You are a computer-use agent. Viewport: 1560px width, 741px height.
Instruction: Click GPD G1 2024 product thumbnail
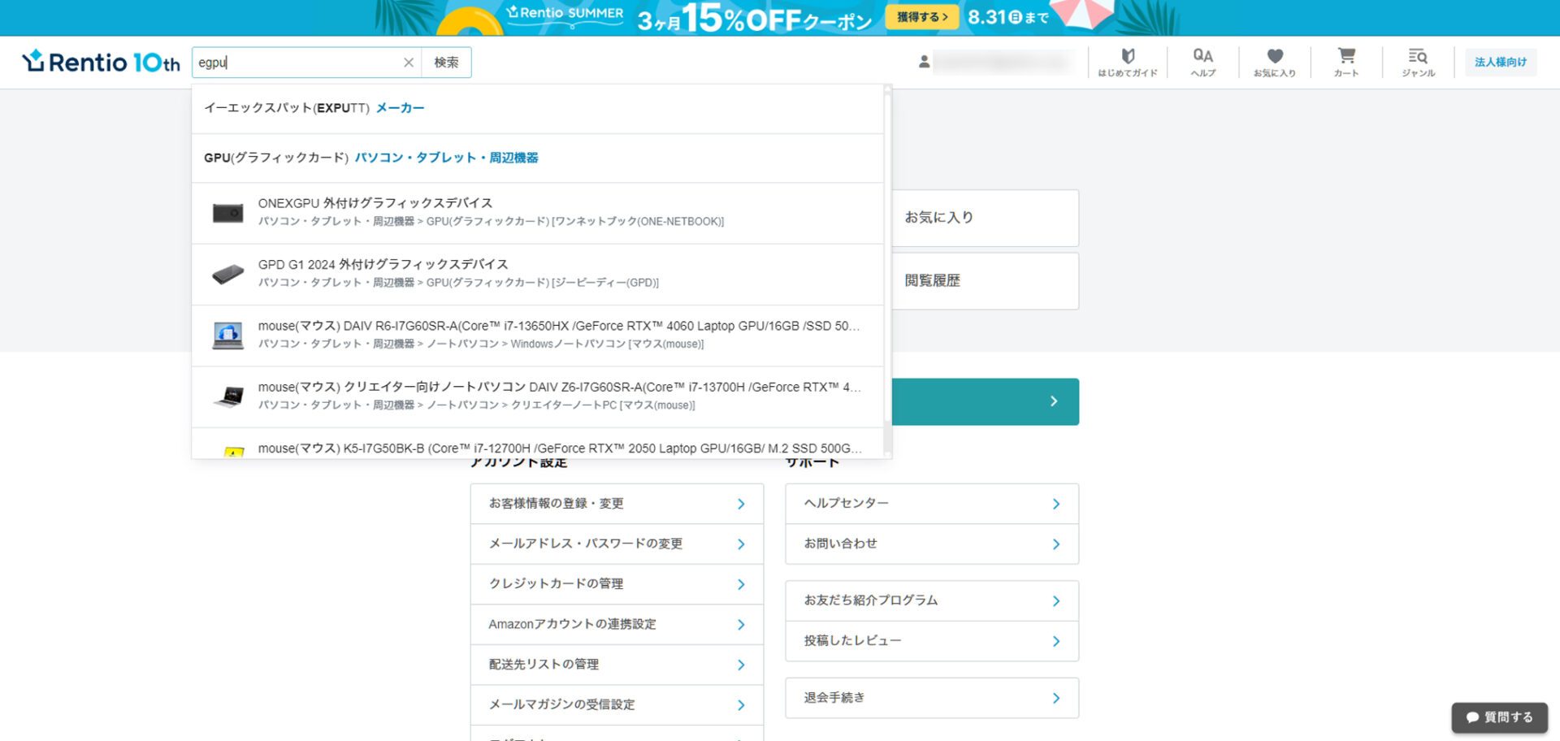coord(228,274)
